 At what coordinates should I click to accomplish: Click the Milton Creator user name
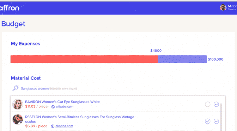click(232, 7)
